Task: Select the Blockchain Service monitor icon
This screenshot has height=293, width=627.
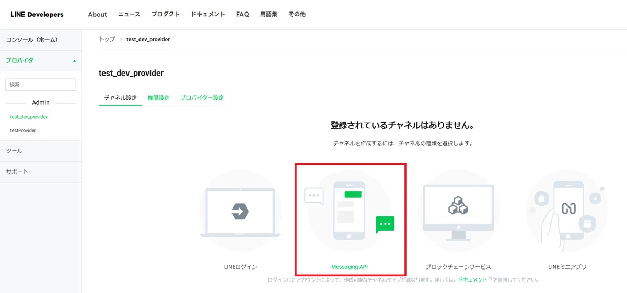Action: pyautogui.click(x=458, y=211)
